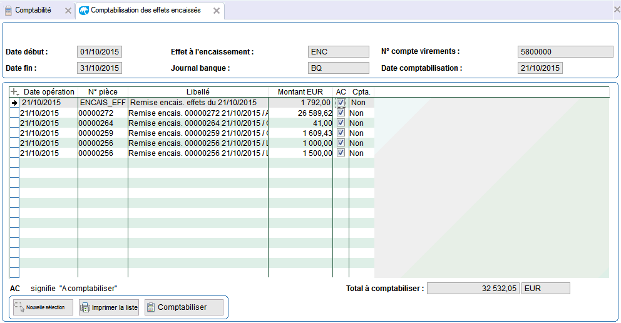Uncheck AC for the 1 500,00 row

(341, 153)
